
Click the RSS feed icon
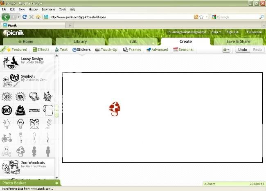196,17
